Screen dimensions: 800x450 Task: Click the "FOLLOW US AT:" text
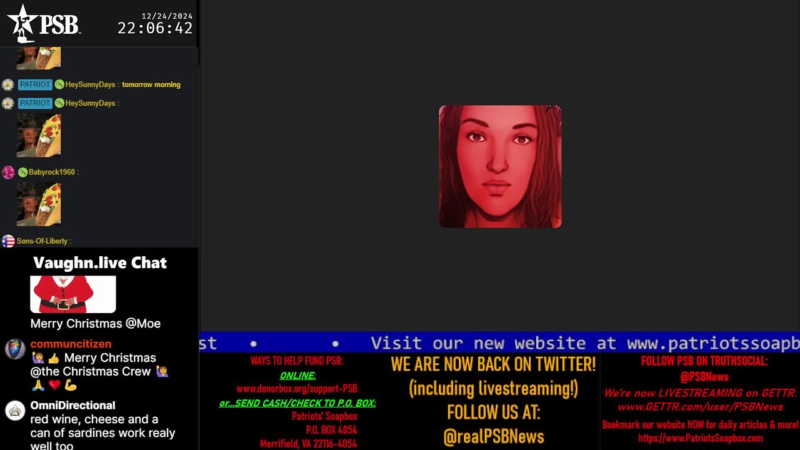(493, 412)
